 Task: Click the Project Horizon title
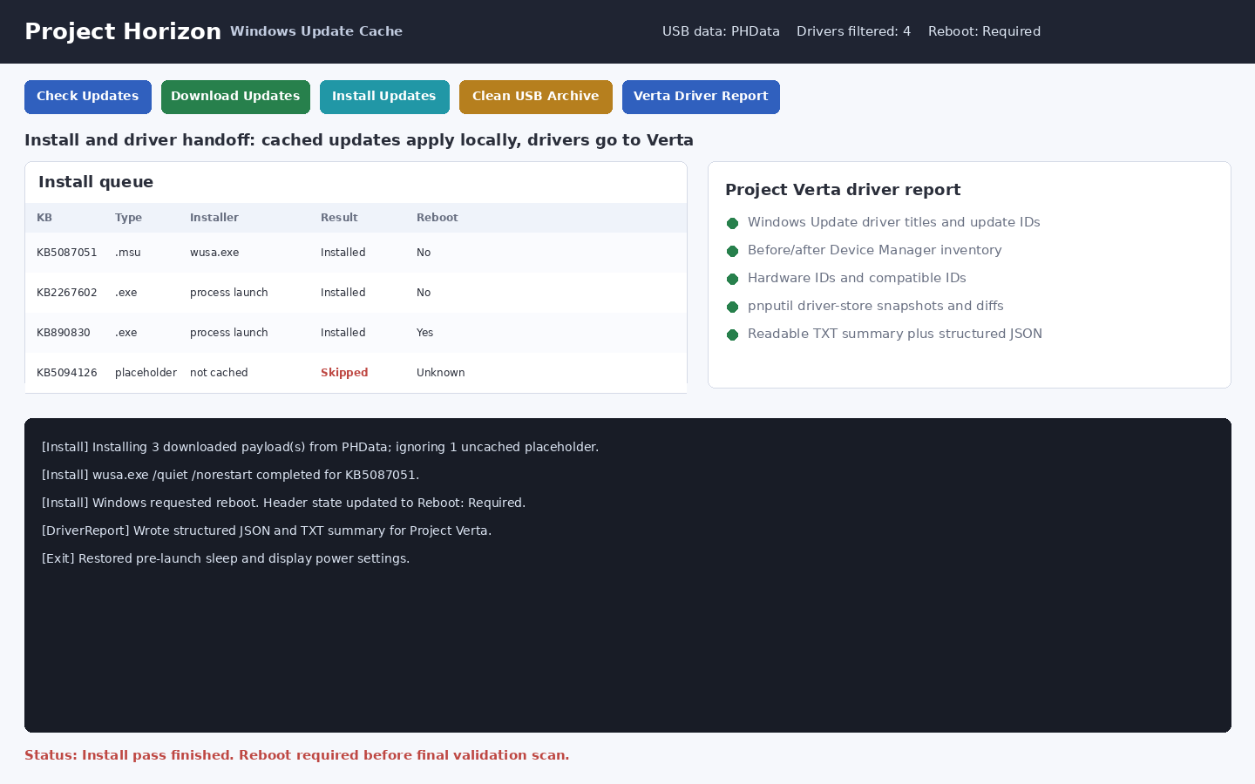pos(123,31)
